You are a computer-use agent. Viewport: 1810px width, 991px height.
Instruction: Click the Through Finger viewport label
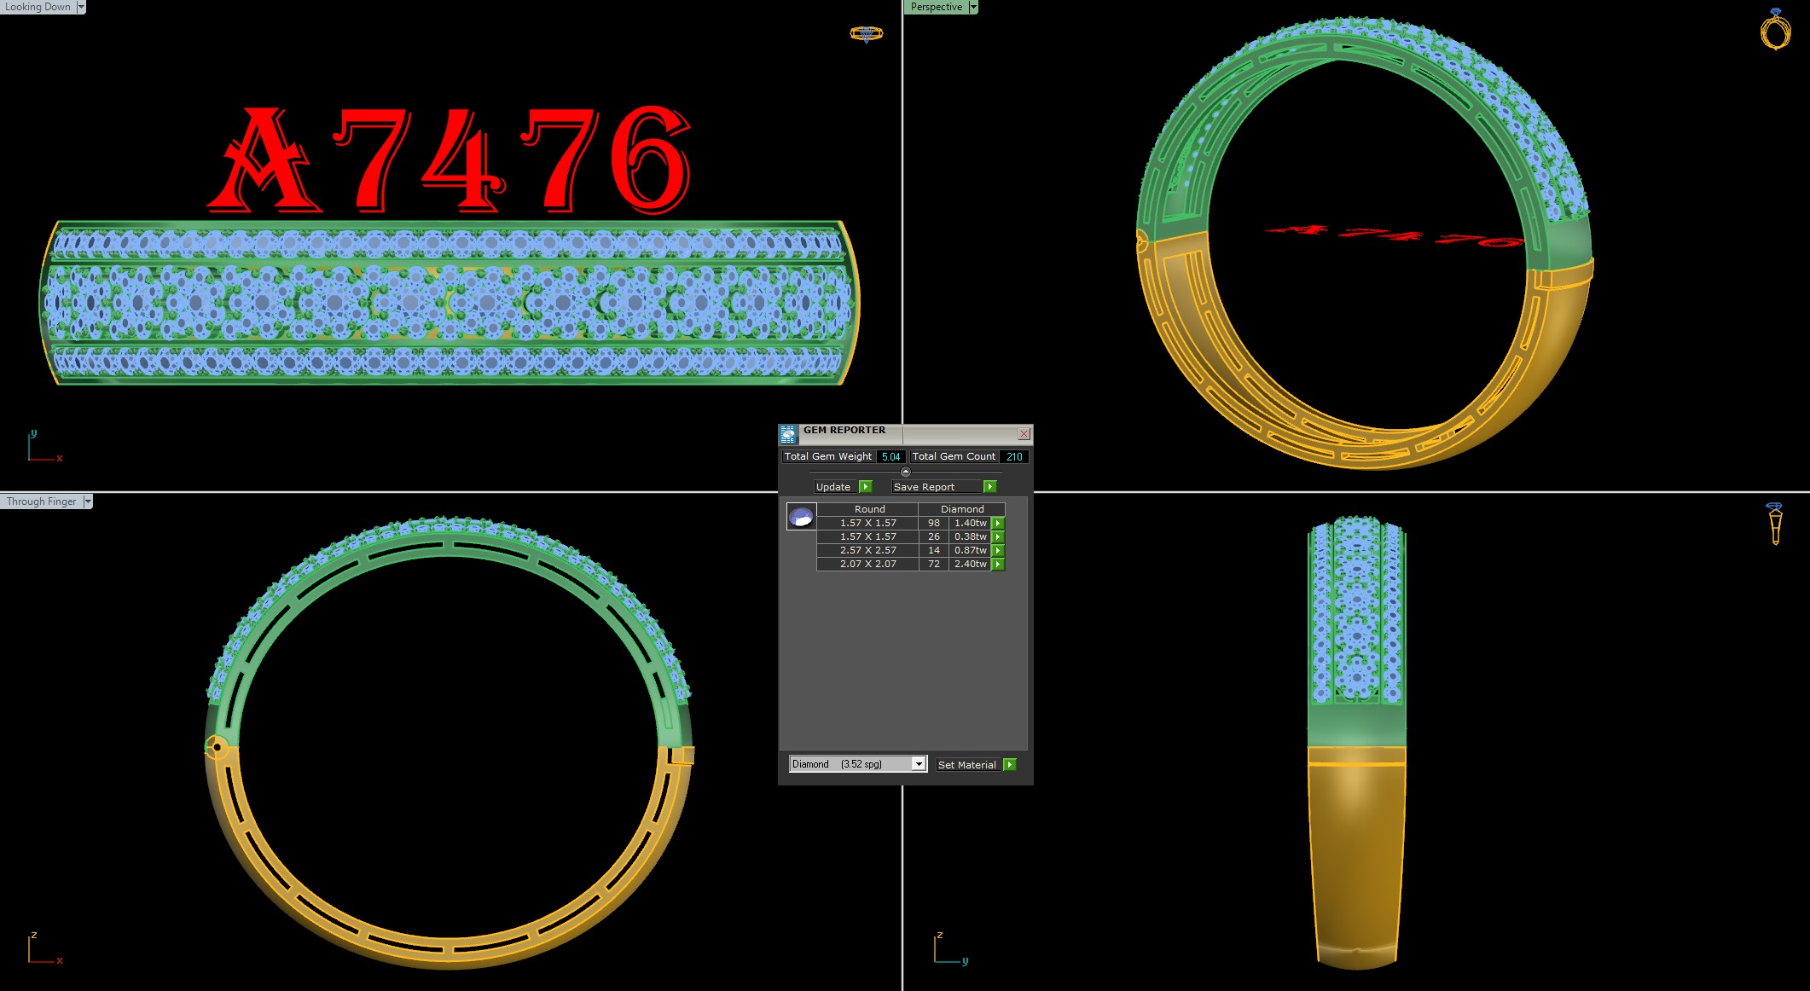[41, 501]
